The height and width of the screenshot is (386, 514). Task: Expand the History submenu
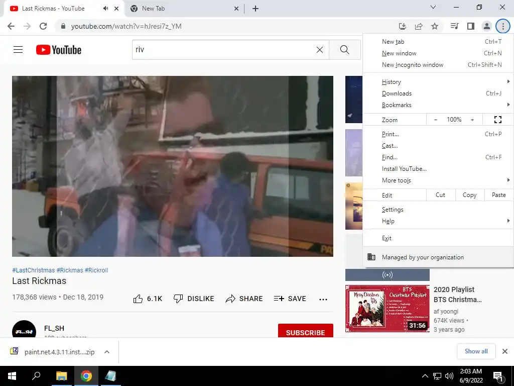click(x=438, y=82)
